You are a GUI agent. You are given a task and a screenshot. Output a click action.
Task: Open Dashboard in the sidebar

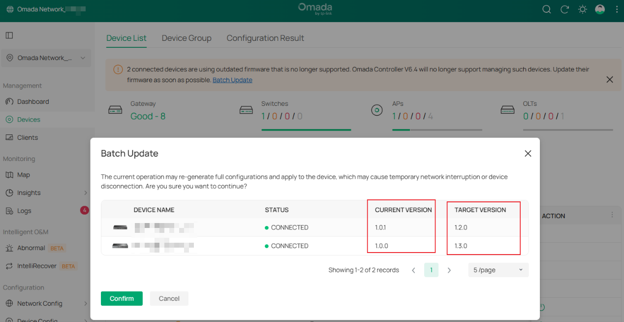[x=33, y=101]
